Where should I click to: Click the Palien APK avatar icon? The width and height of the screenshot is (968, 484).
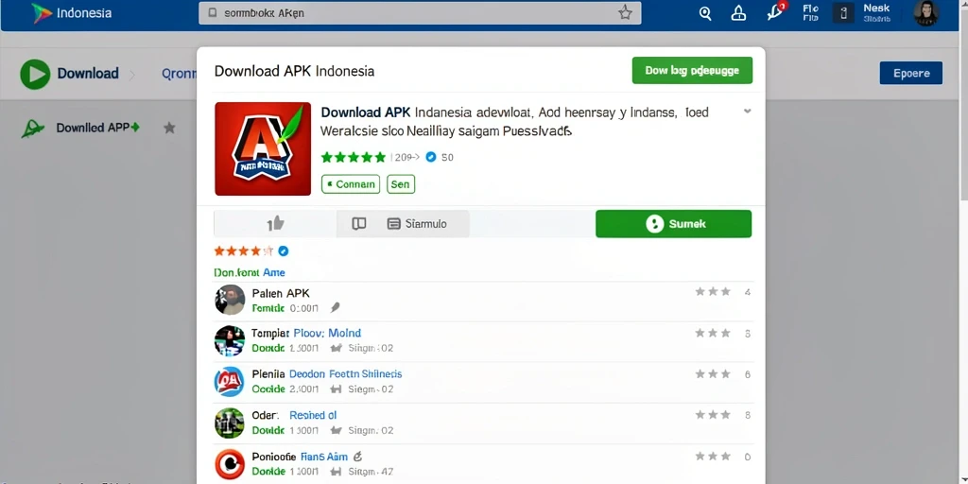(x=230, y=300)
